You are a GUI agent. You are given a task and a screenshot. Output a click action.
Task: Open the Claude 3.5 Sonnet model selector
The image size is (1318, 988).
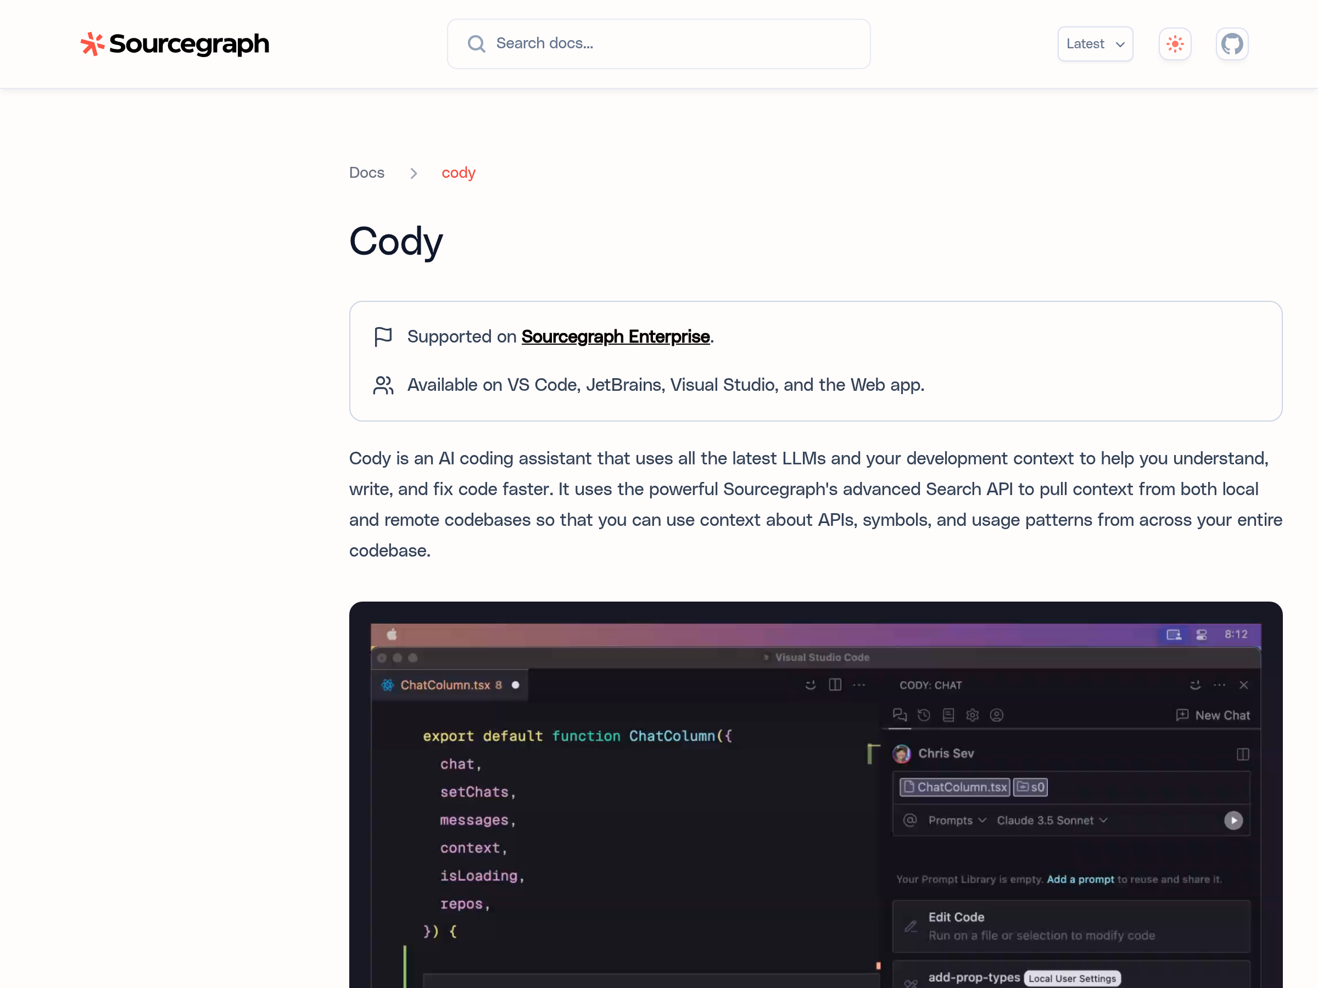click(x=1052, y=820)
